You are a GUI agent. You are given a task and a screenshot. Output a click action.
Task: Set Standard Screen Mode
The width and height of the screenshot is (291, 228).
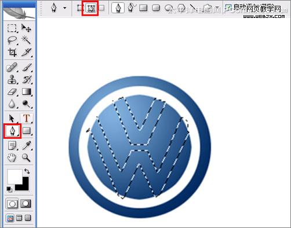pyautogui.click(x=10, y=218)
